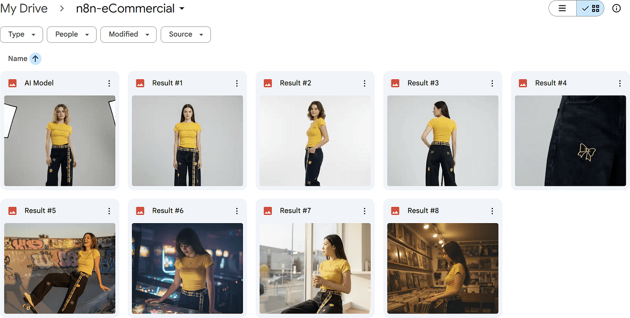
Task: Expand the Type filter dropdown
Action: (22, 35)
